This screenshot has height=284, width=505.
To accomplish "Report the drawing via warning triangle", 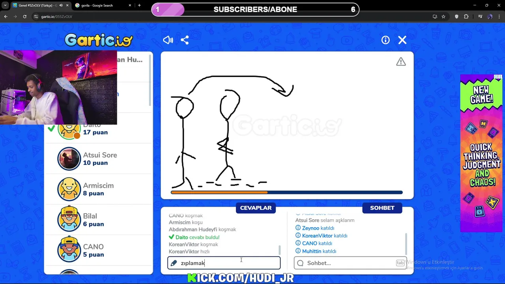I will (x=401, y=62).
